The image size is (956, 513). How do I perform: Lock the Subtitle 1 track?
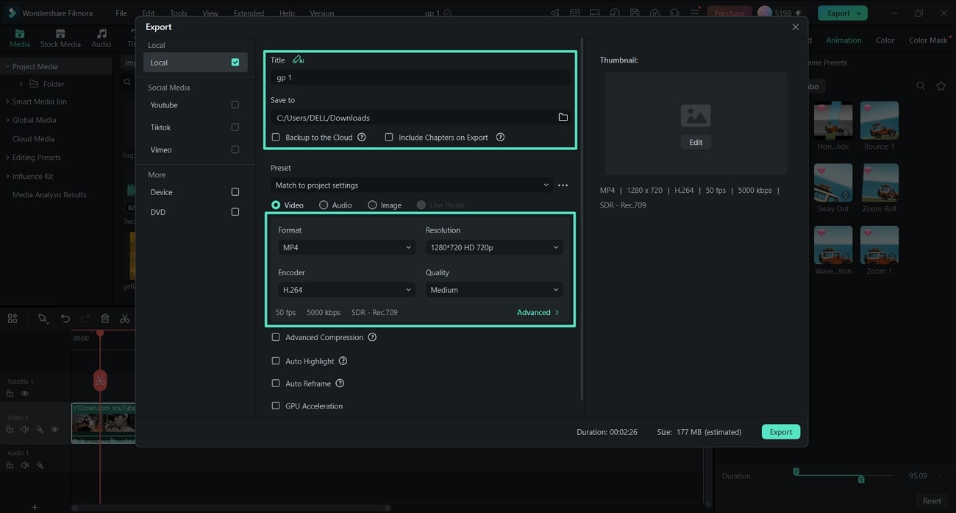10,394
